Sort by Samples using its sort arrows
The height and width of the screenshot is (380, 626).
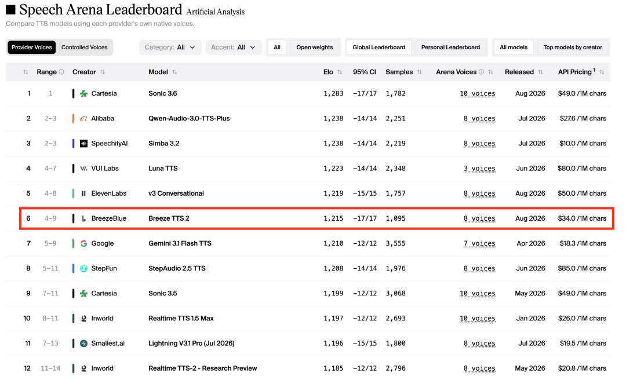coord(419,72)
